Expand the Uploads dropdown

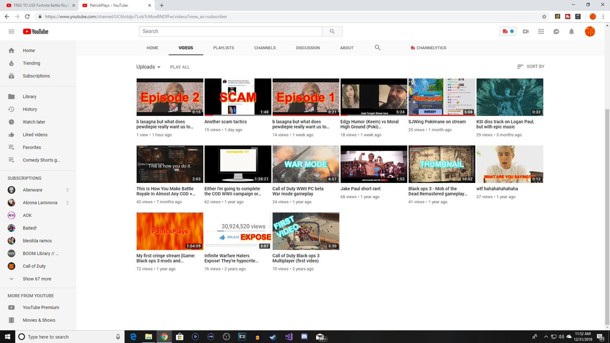coord(148,67)
